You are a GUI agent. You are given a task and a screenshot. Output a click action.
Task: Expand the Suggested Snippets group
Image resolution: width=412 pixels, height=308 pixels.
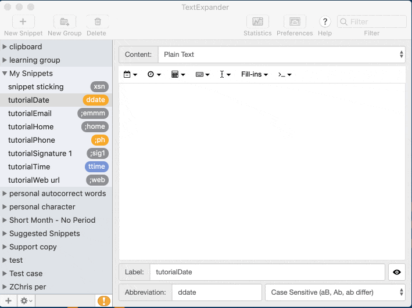coord(5,234)
